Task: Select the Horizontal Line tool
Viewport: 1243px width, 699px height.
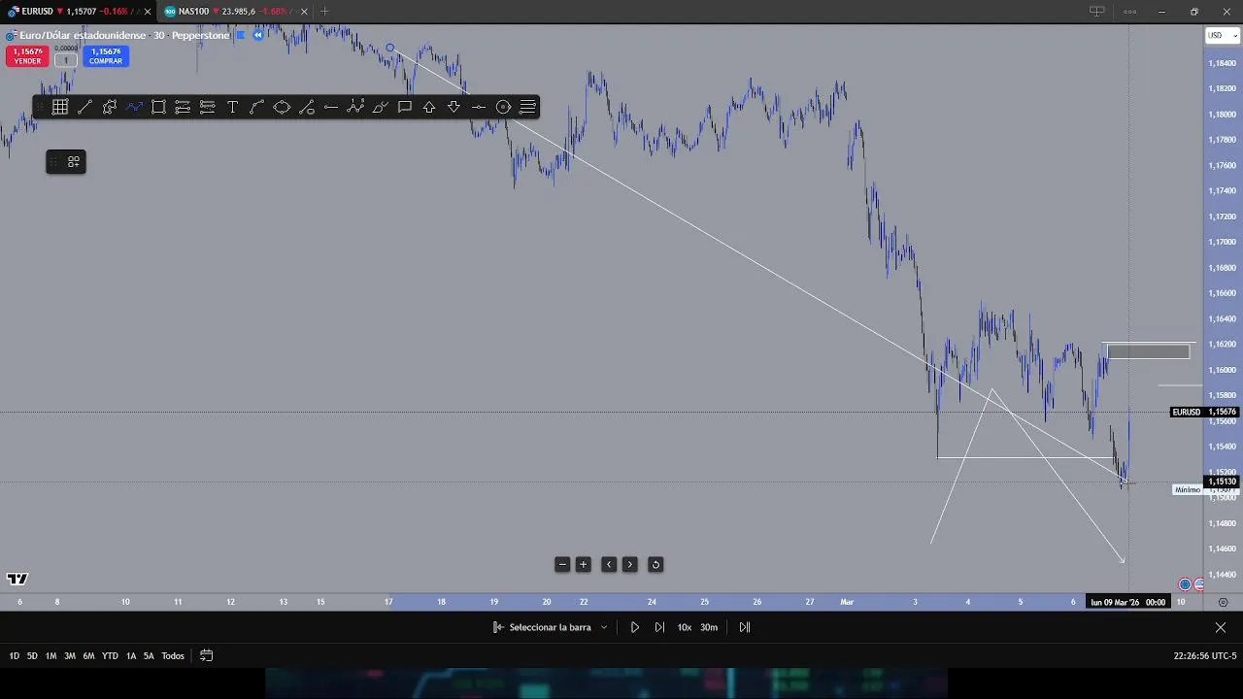Action: click(x=479, y=107)
